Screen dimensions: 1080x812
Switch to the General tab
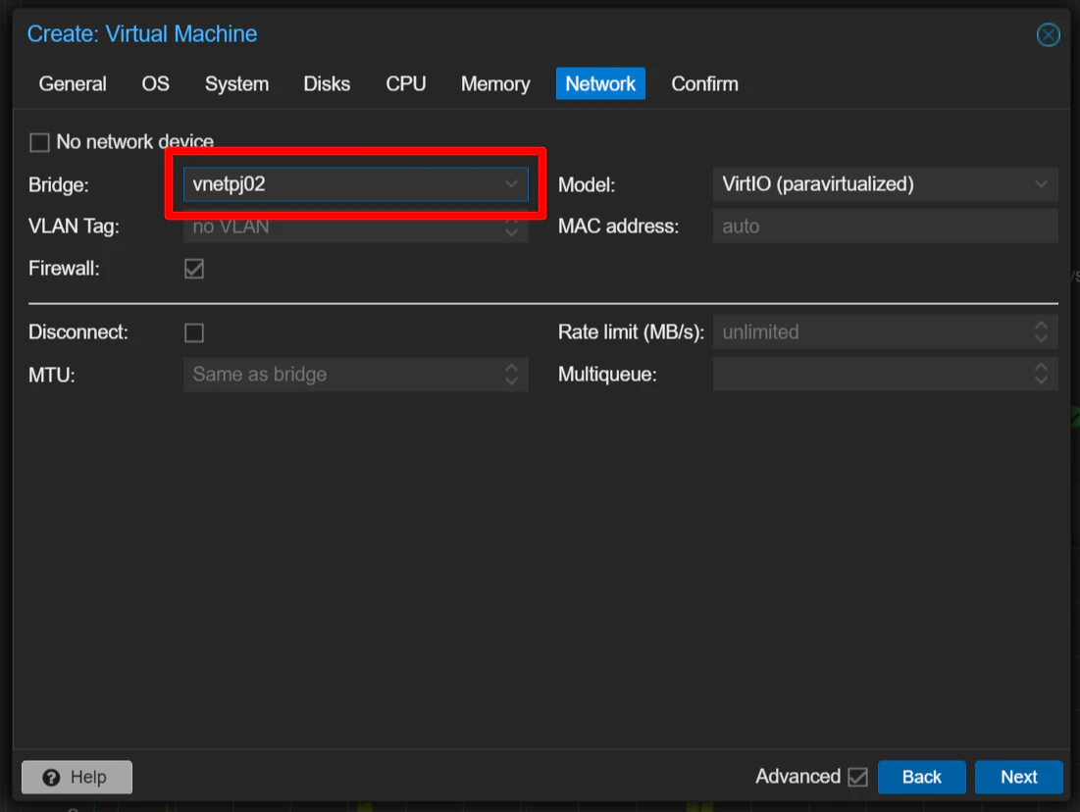pos(73,84)
